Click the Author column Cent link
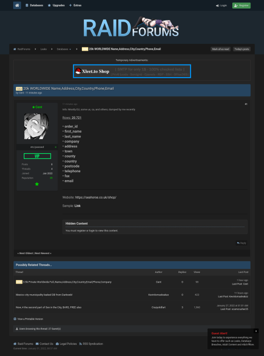264x356 pixels. click(158, 282)
